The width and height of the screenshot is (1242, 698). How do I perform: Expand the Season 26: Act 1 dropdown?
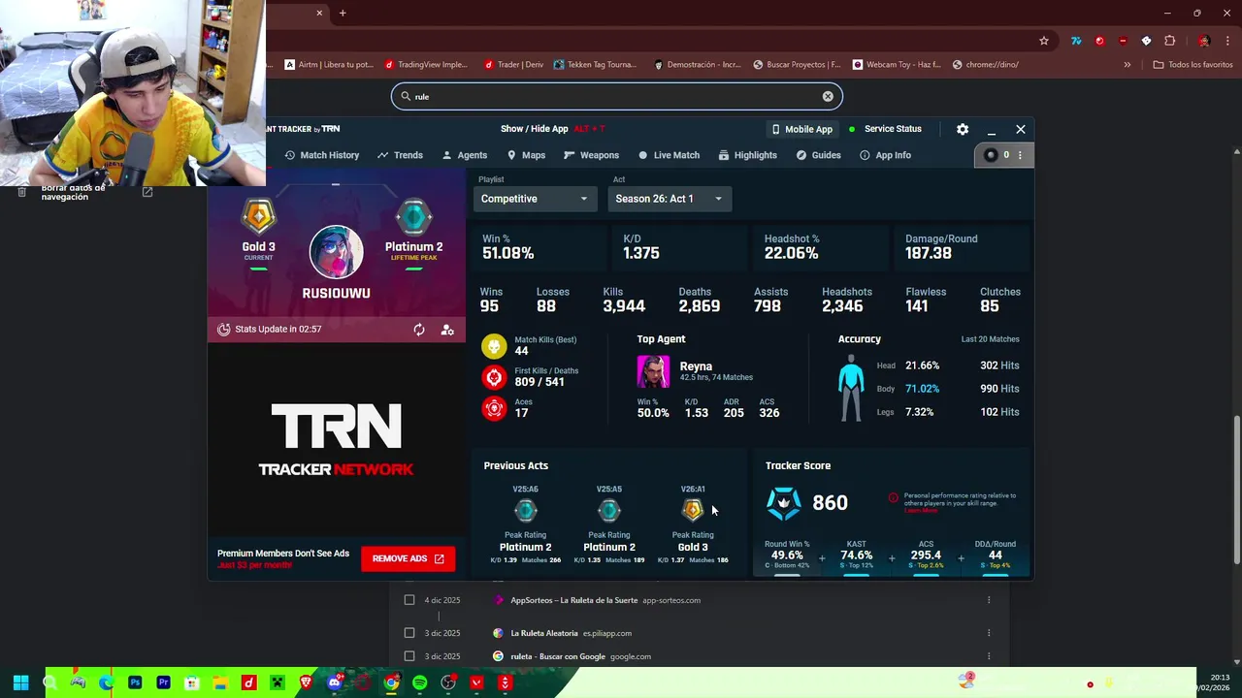point(670,199)
